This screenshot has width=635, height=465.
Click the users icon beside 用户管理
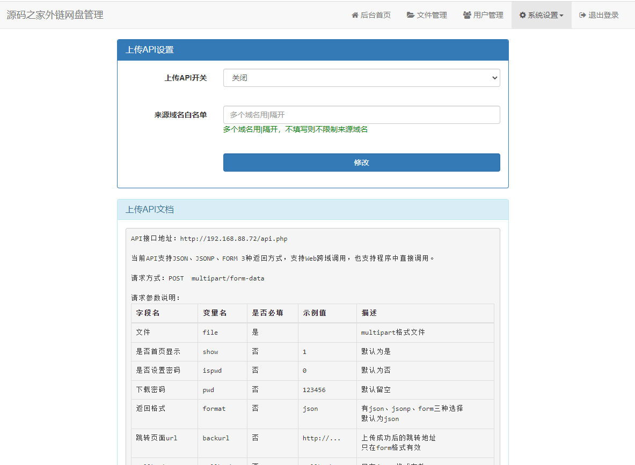coord(467,15)
